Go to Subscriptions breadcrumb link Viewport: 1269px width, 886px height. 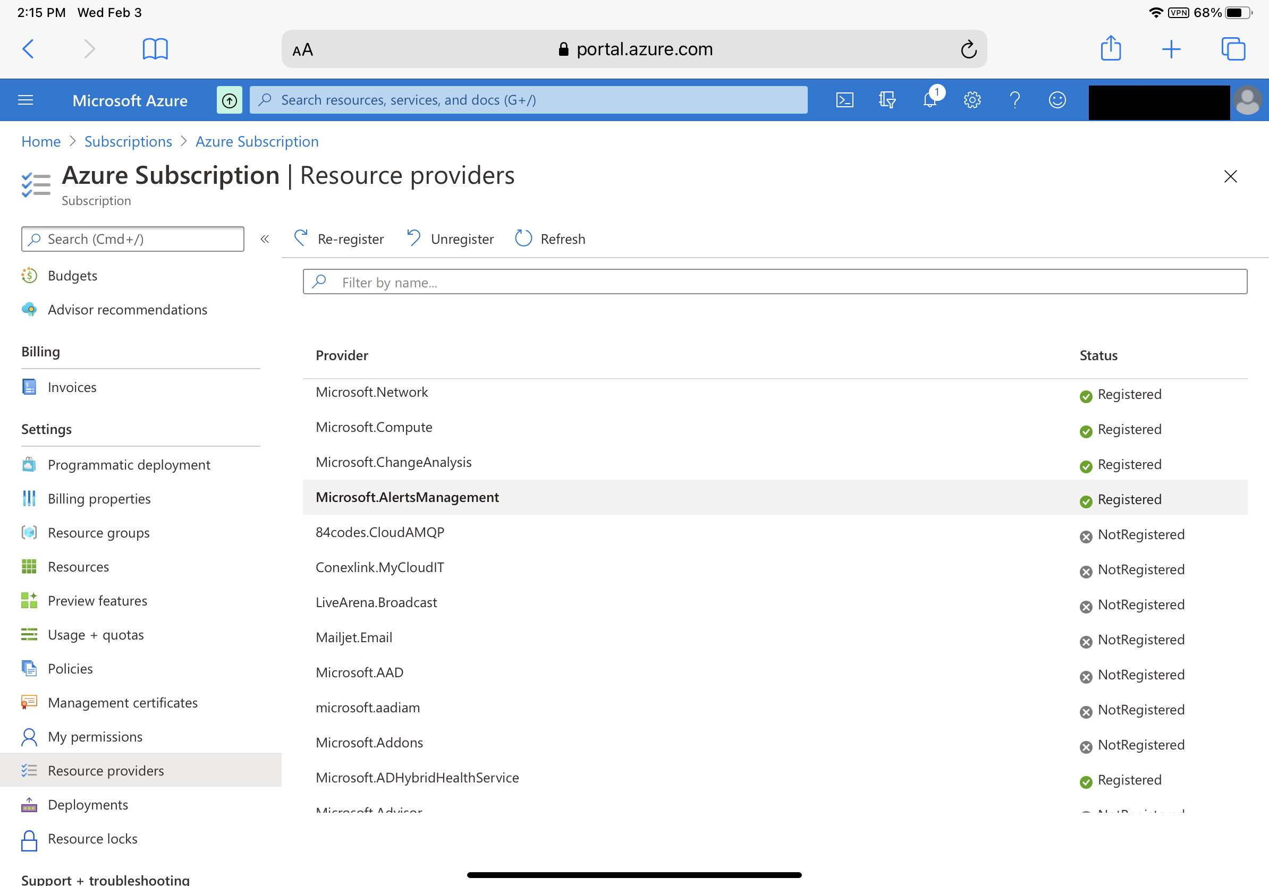pyautogui.click(x=128, y=141)
